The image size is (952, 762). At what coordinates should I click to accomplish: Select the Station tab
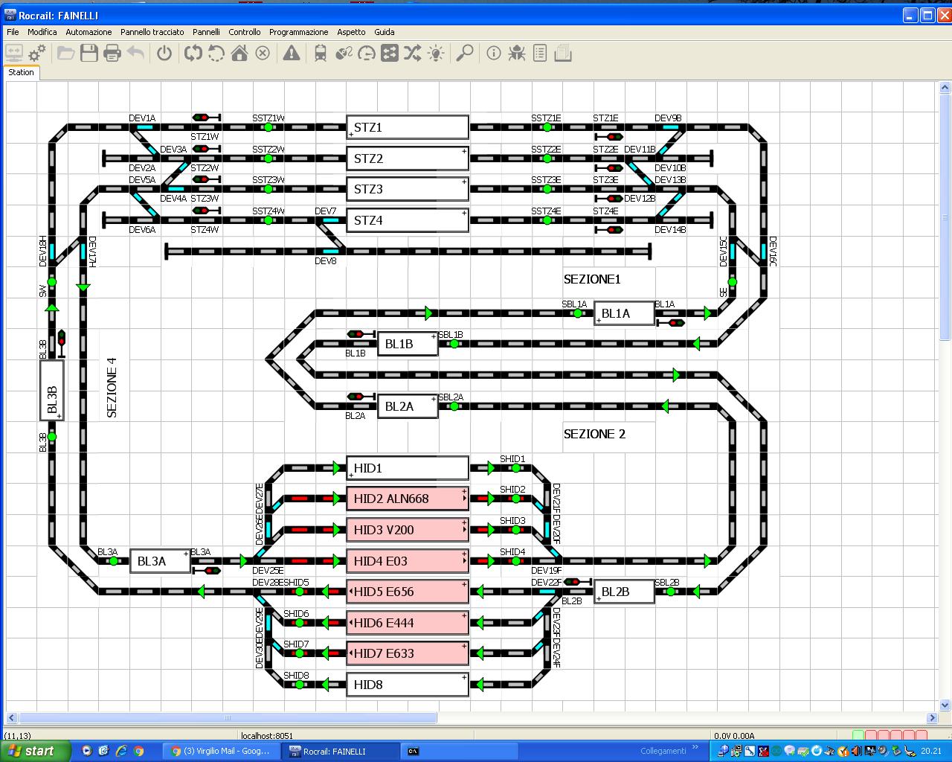(x=21, y=72)
